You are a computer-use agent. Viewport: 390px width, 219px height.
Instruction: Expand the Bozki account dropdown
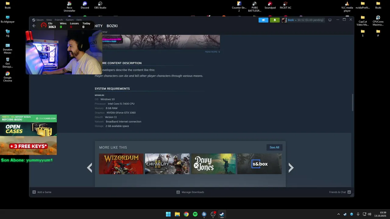coord(292,20)
